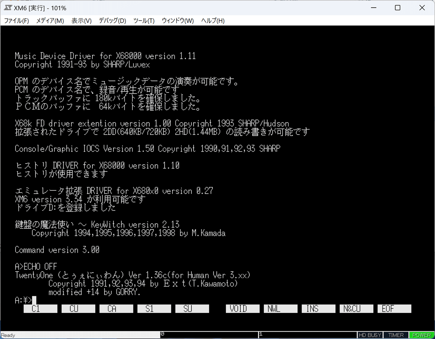Screen dimensions: 435x339
Task: Open the デバッグ(D) menu
Action: [112, 21]
